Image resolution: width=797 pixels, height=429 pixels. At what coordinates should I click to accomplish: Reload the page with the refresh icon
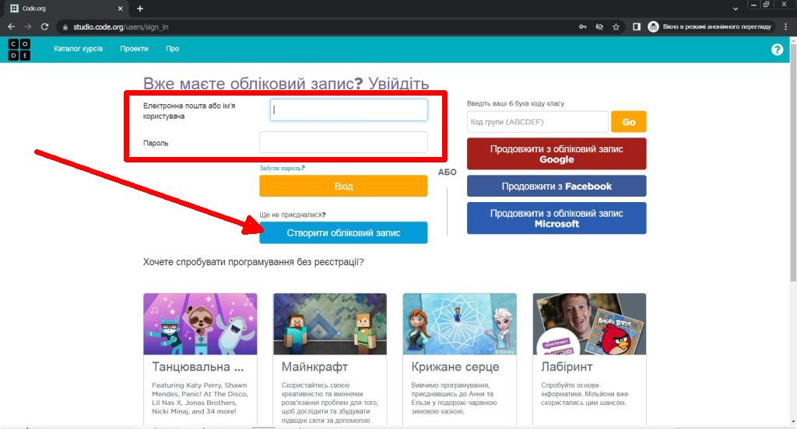point(44,27)
